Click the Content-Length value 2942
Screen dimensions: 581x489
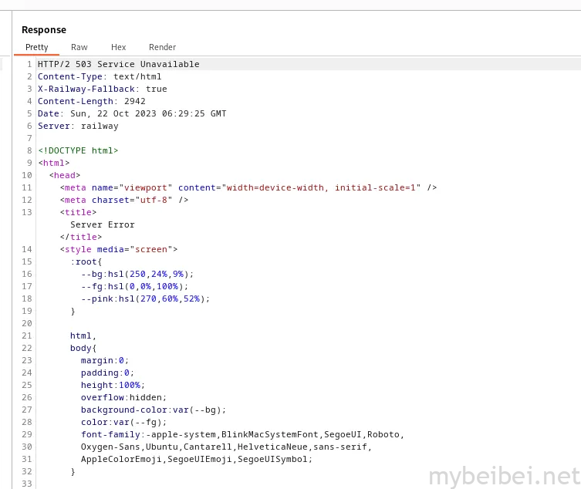[134, 101]
